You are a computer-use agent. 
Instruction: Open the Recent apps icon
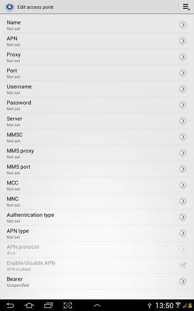coord(48,305)
